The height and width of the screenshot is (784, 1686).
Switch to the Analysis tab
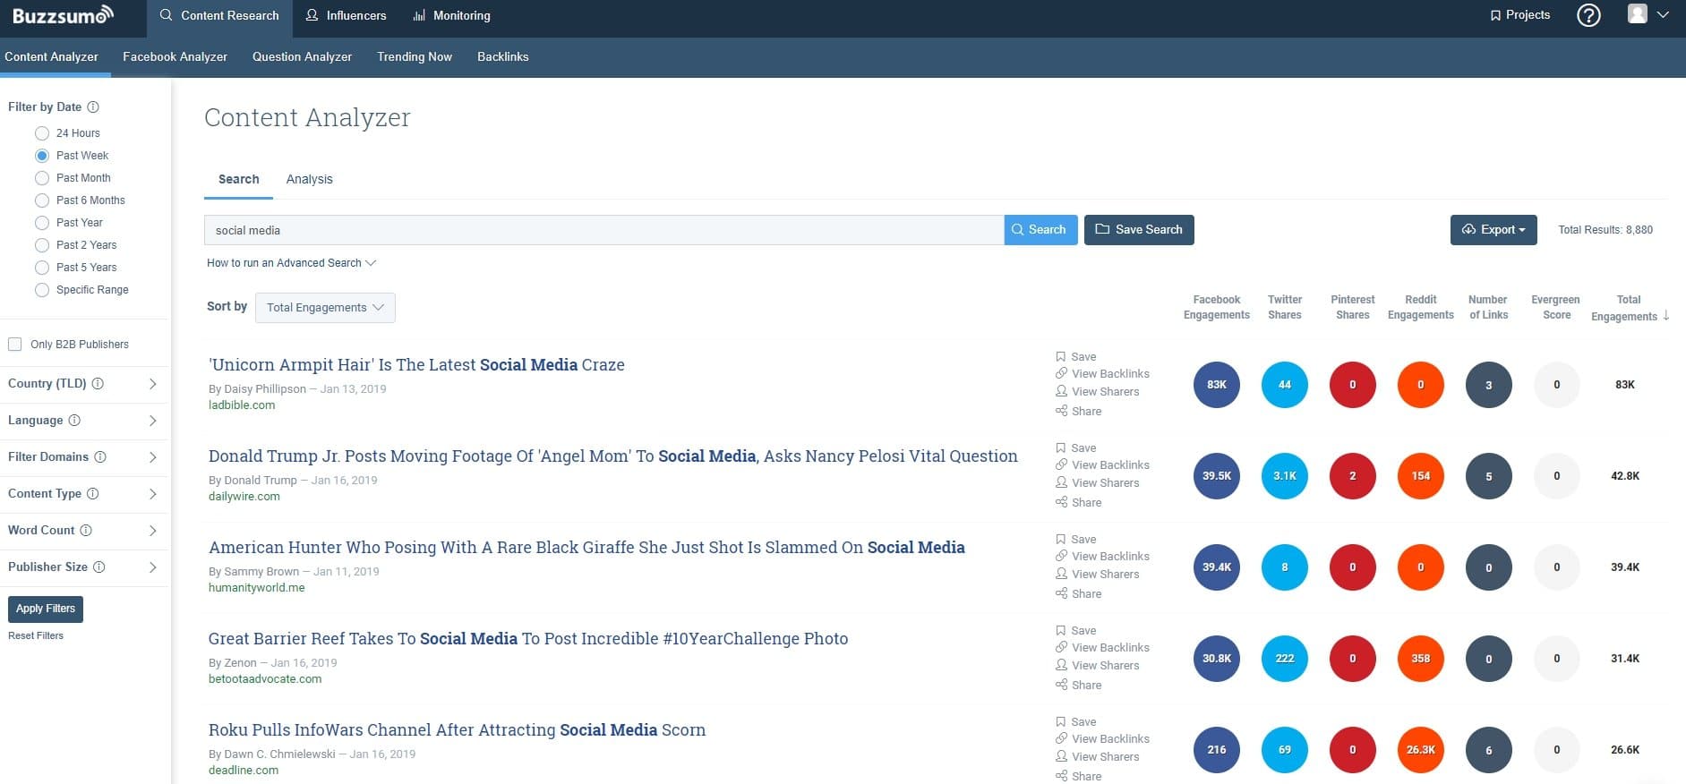(x=309, y=179)
